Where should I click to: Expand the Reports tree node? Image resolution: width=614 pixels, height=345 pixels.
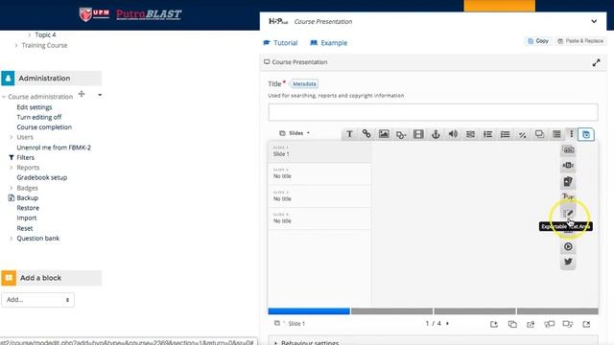(11, 168)
